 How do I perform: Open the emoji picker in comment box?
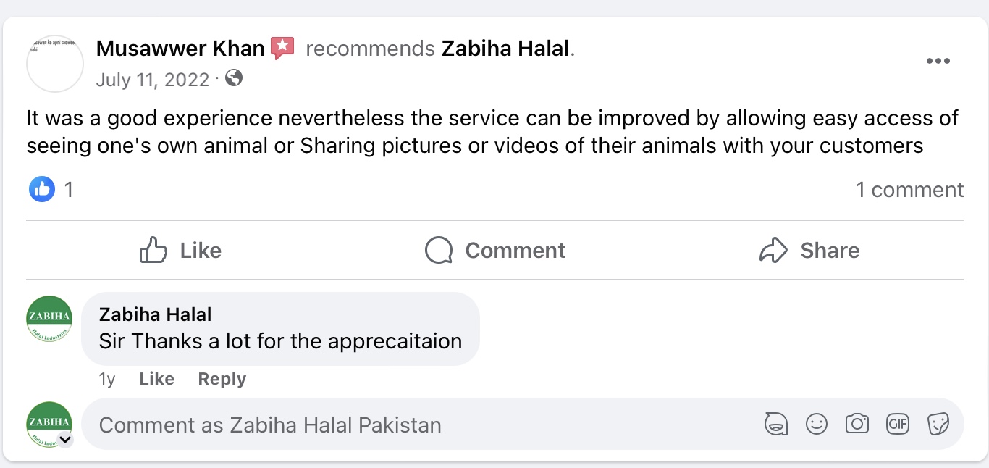tap(817, 424)
